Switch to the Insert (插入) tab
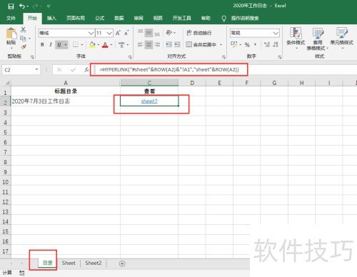 point(51,18)
